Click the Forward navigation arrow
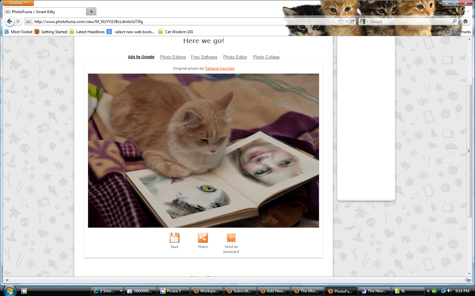 click(18, 21)
